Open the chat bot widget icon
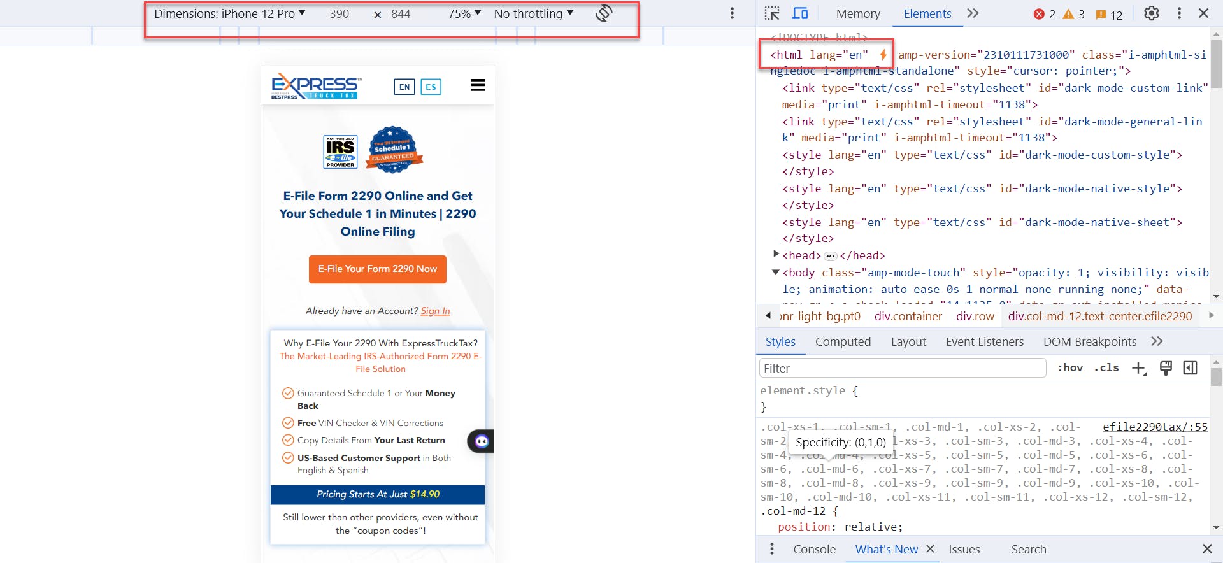Screen dimensions: 1223x563 pos(482,441)
